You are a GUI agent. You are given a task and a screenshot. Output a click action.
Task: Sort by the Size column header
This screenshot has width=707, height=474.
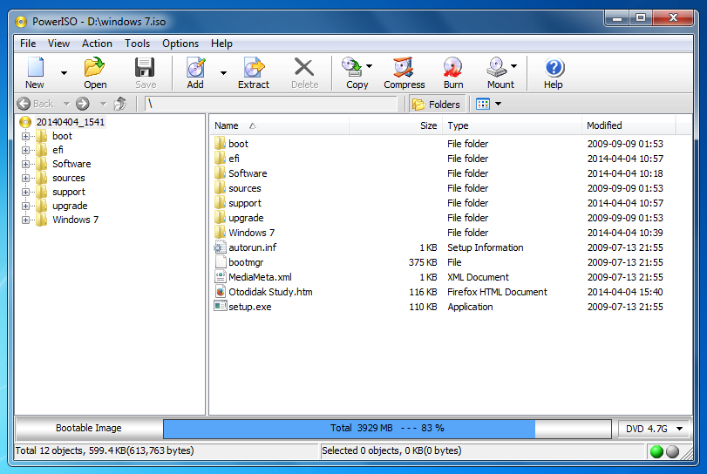[396, 125]
